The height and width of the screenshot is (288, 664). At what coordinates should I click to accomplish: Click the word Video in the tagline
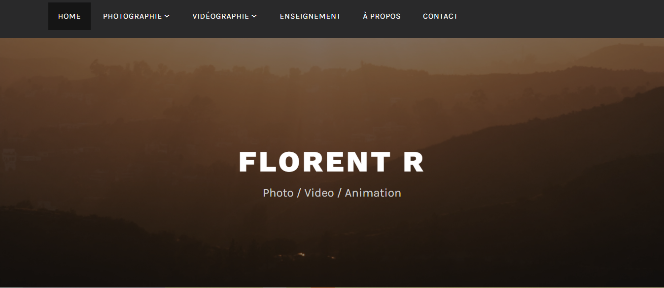[x=319, y=193]
